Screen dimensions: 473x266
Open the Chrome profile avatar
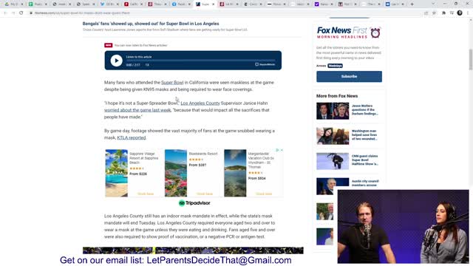click(460, 13)
